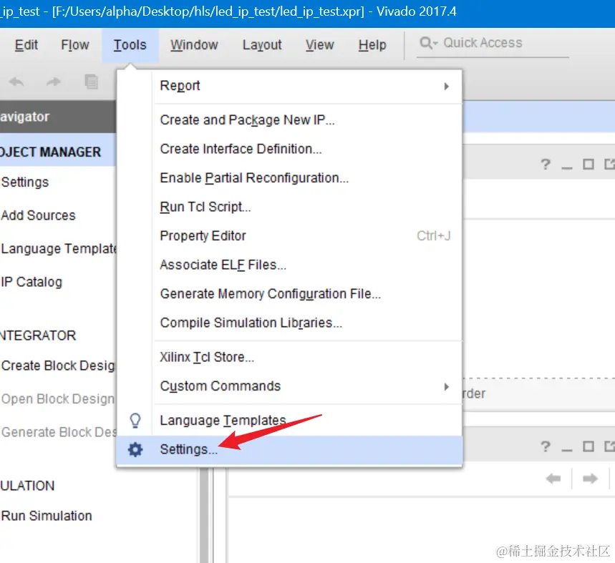This screenshot has height=563, width=615.
Task: Click the Quick Access magnifier icon
Action: [427, 42]
